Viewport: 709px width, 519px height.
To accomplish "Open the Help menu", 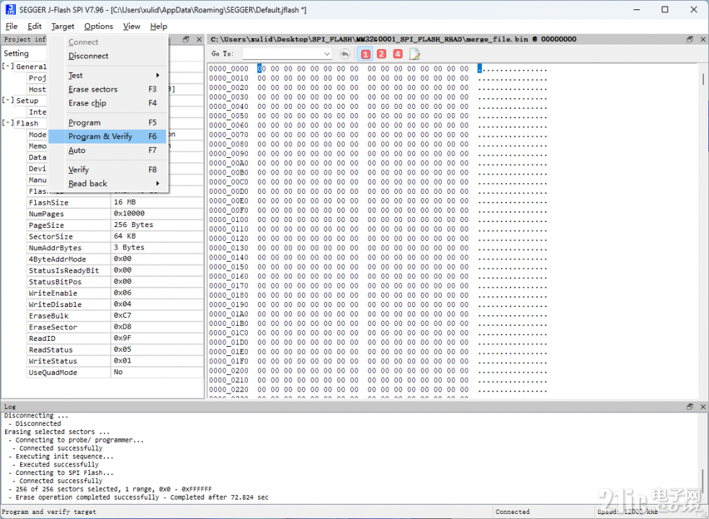I will (159, 26).
